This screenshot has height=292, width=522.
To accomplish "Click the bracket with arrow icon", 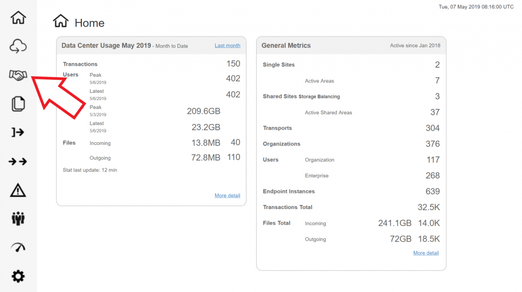I will [x=18, y=132].
